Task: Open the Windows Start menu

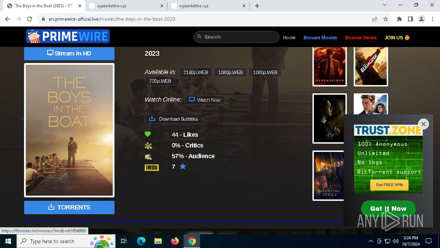Action: tap(8, 241)
